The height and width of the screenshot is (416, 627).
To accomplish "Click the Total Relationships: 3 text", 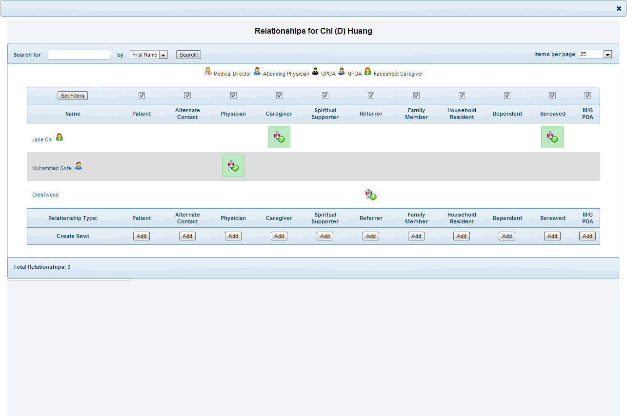I will click(41, 267).
